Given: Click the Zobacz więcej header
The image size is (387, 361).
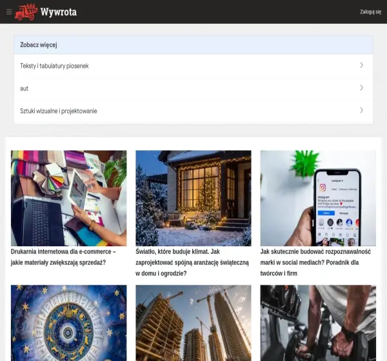Looking at the screenshot, I should coord(193,45).
